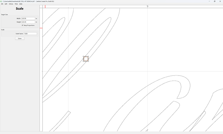Image resolution: width=223 pixels, height=134 pixels.
Task: Close the Carbide Create window
Action: point(220,1)
